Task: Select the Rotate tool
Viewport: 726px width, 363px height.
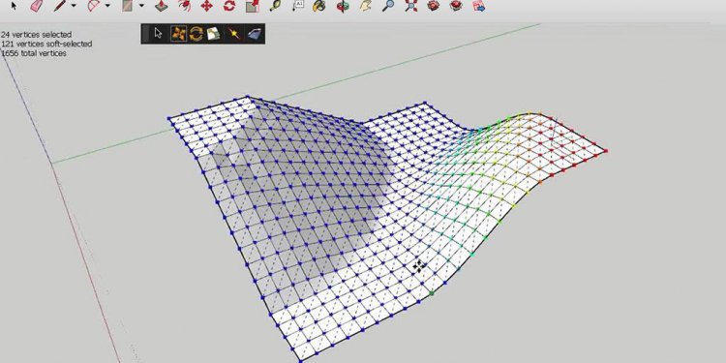Action: pyautogui.click(x=229, y=6)
